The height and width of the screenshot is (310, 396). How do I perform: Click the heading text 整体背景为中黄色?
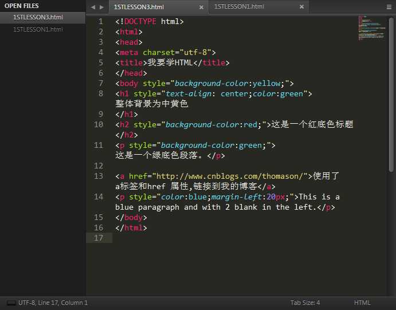coord(151,104)
